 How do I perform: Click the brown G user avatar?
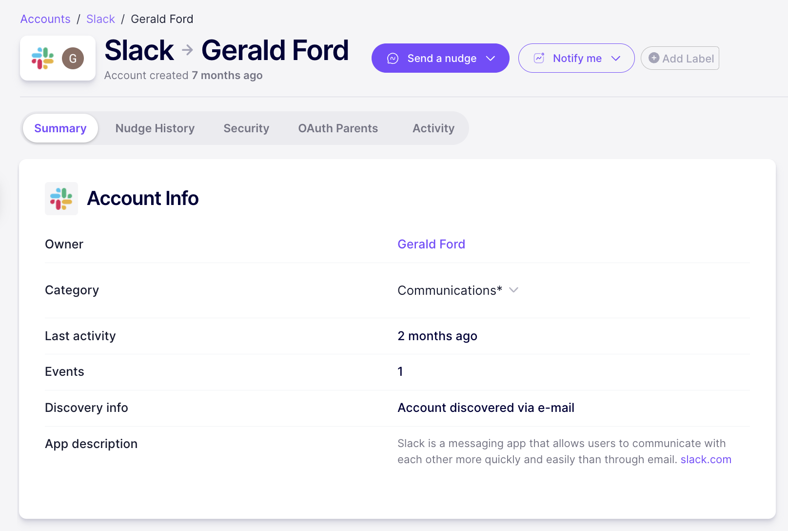point(73,59)
